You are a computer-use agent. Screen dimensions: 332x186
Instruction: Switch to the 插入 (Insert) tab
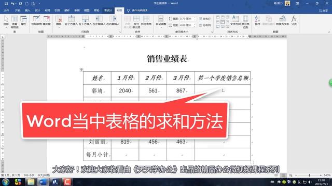(x=27, y=10)
